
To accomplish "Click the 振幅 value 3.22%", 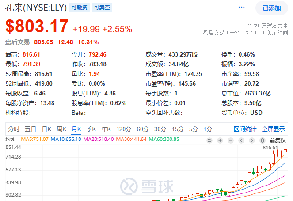I will tap(247, 64).
